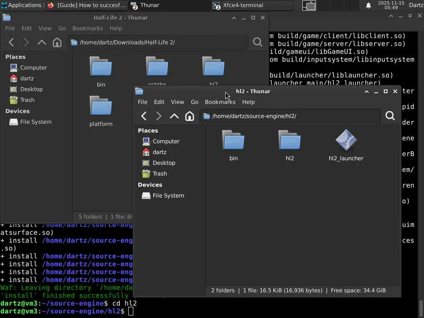This screenshot has width=424, height=318.
Task: Open the notification bell in the panel
Action: [x=368, y=5]
